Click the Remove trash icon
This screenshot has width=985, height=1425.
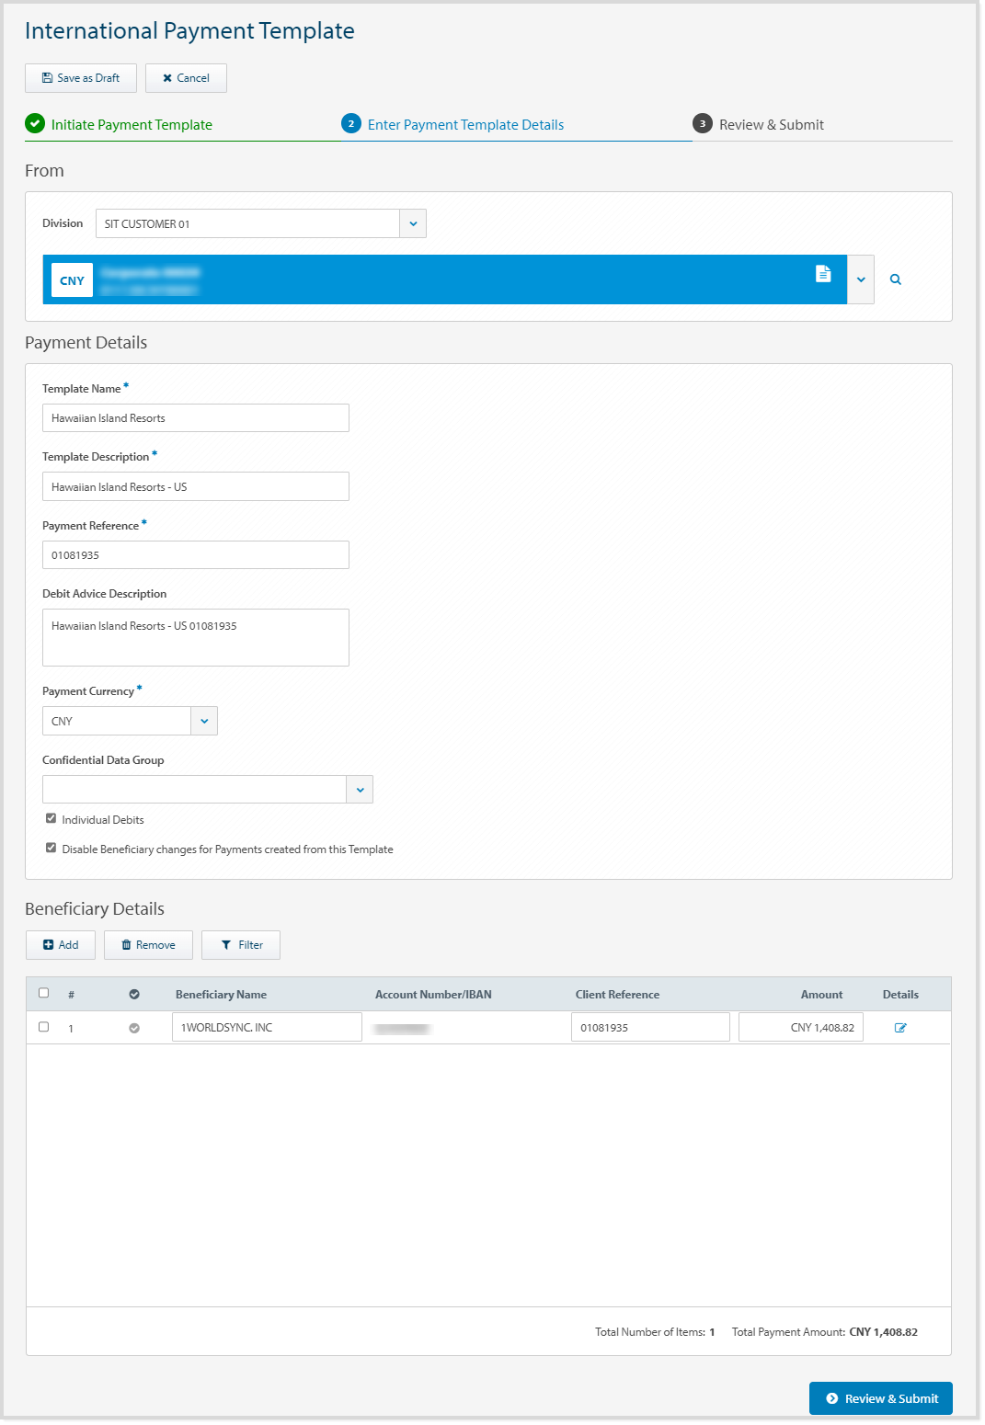[125, 944]
